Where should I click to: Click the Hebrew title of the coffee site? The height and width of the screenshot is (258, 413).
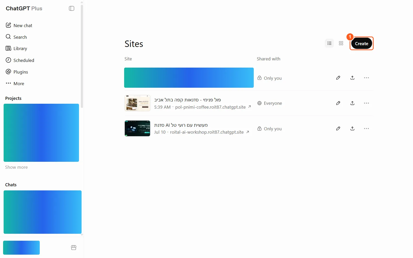coord(187,100)
